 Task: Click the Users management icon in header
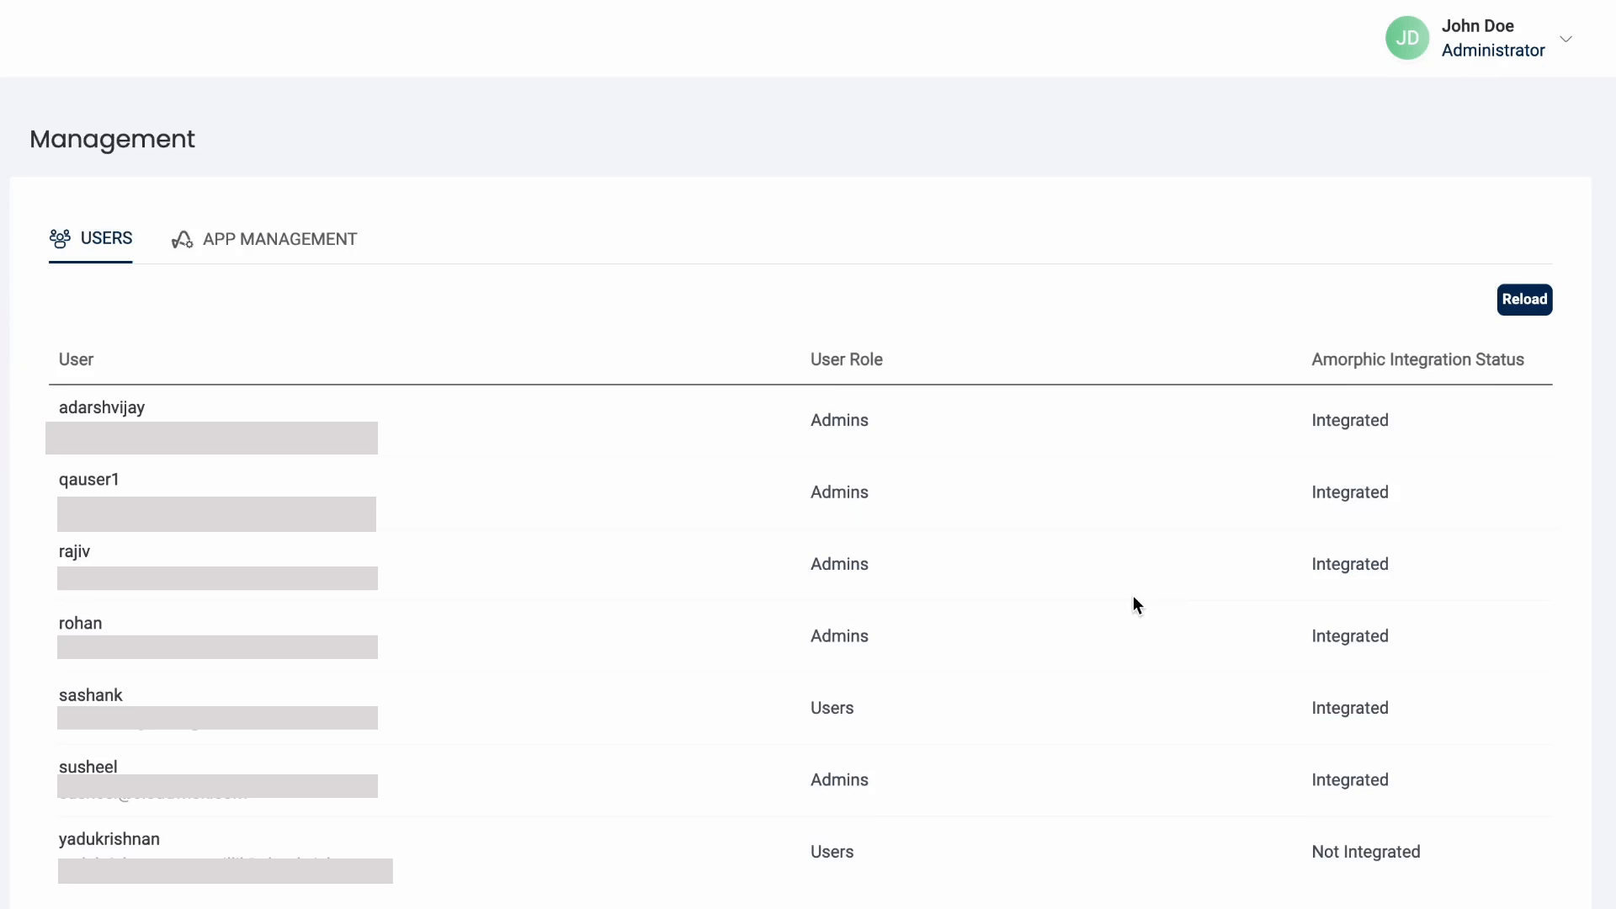[x=60, y=237]
